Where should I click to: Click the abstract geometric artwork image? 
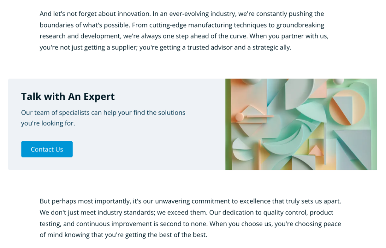302,124
